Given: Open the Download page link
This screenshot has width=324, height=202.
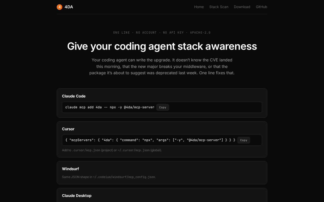Looking at the screenshot, I should [x=242, y=7].
